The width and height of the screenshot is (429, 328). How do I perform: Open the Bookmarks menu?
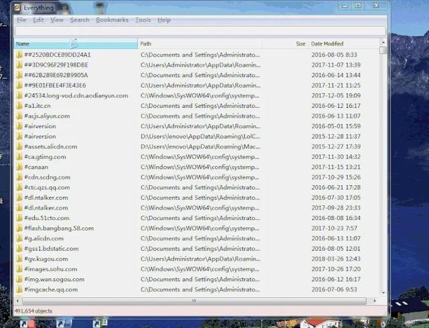point(112,20)
